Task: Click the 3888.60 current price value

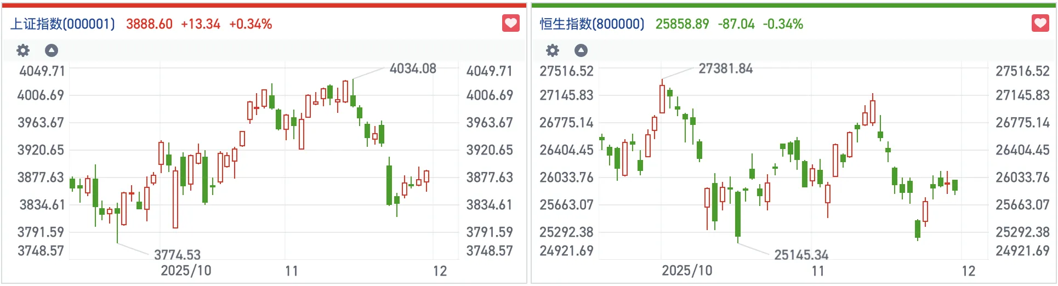Action: point(149,24)
